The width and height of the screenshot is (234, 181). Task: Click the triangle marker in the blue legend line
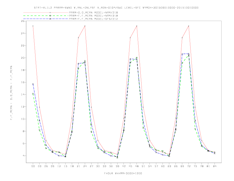(x=50, y=19)
